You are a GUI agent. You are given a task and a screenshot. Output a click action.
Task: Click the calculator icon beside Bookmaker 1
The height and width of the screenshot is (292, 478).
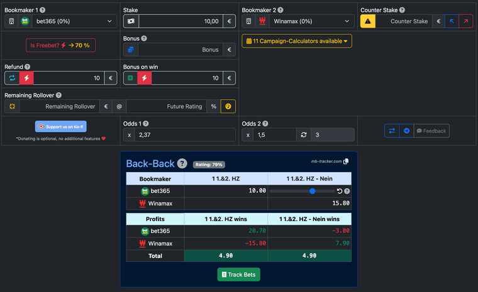click(11, 21)
